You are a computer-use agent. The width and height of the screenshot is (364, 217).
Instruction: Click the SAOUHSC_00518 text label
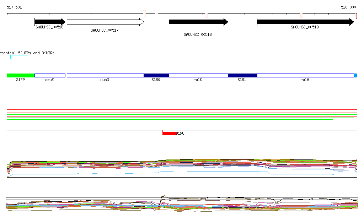pos(198,35)
